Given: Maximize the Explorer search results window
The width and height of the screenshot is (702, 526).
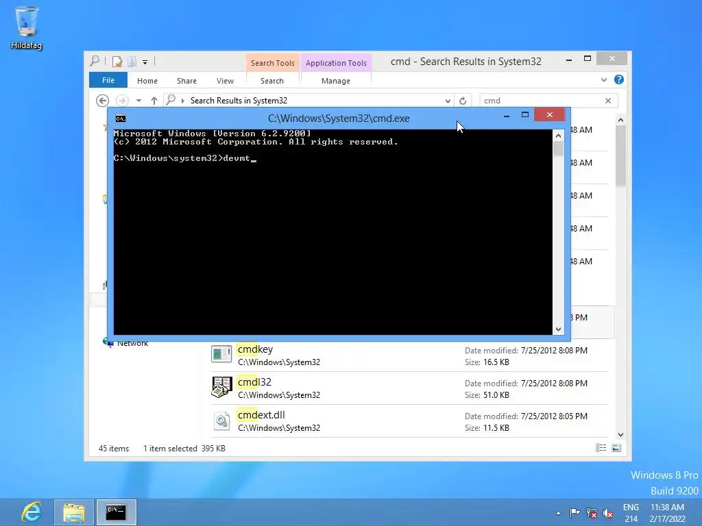Looking at the screenshot, I should click(x=588, y=59).
